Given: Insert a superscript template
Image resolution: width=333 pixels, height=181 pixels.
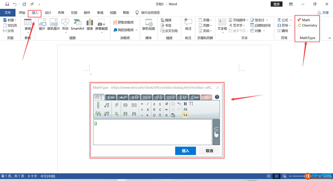Looking at the screenshot, I should 117,105.
